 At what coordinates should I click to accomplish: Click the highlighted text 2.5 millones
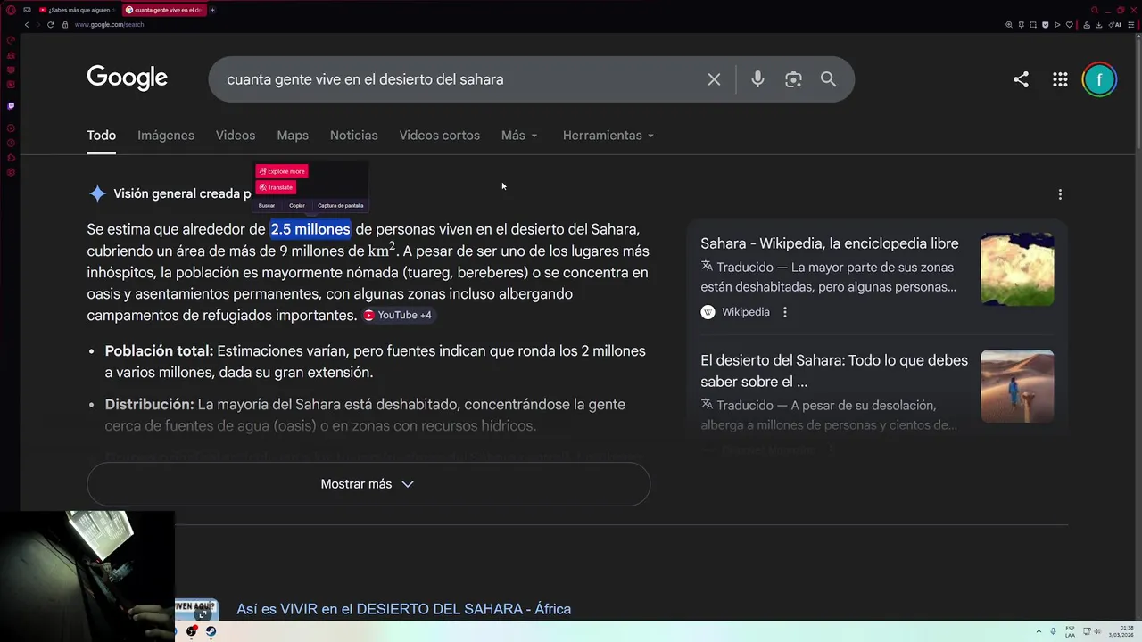[310, 229]
